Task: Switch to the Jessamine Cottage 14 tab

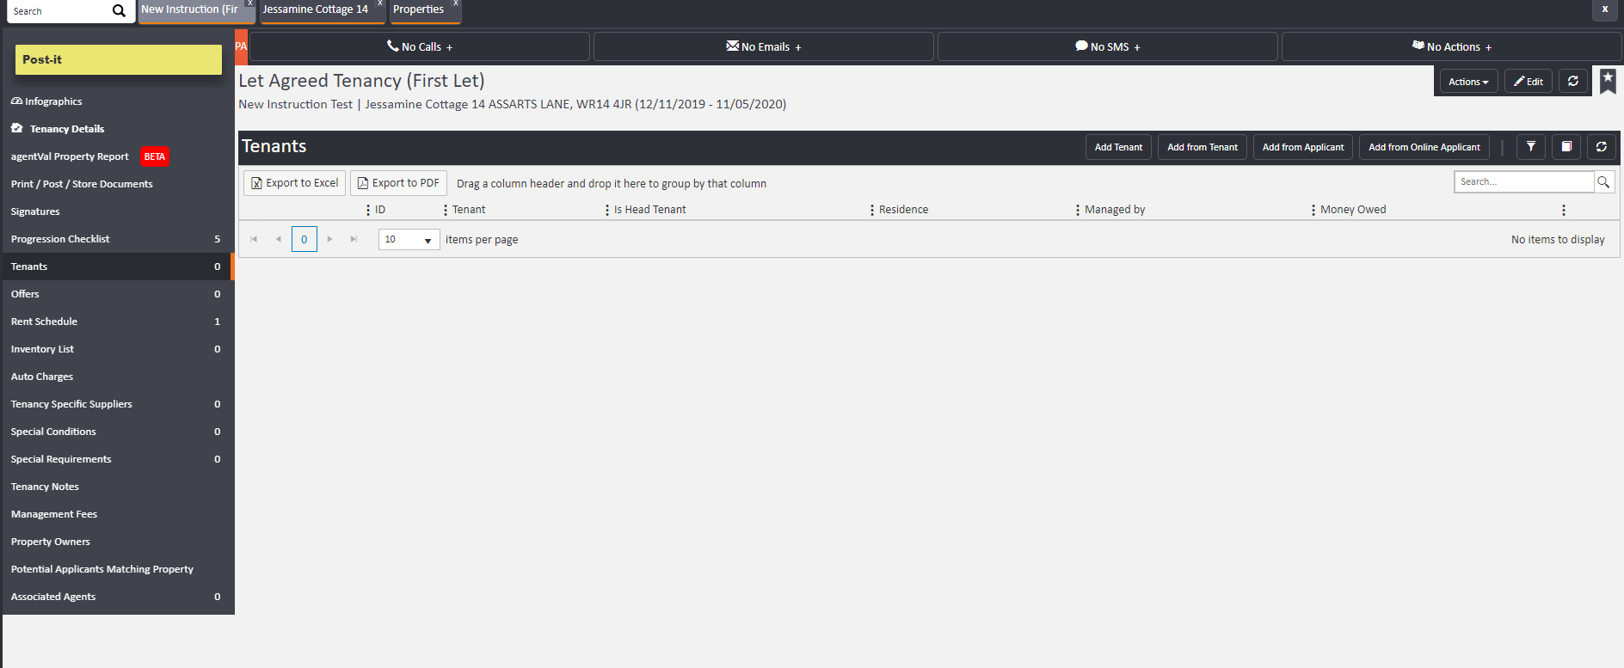Action: (316, 9)
